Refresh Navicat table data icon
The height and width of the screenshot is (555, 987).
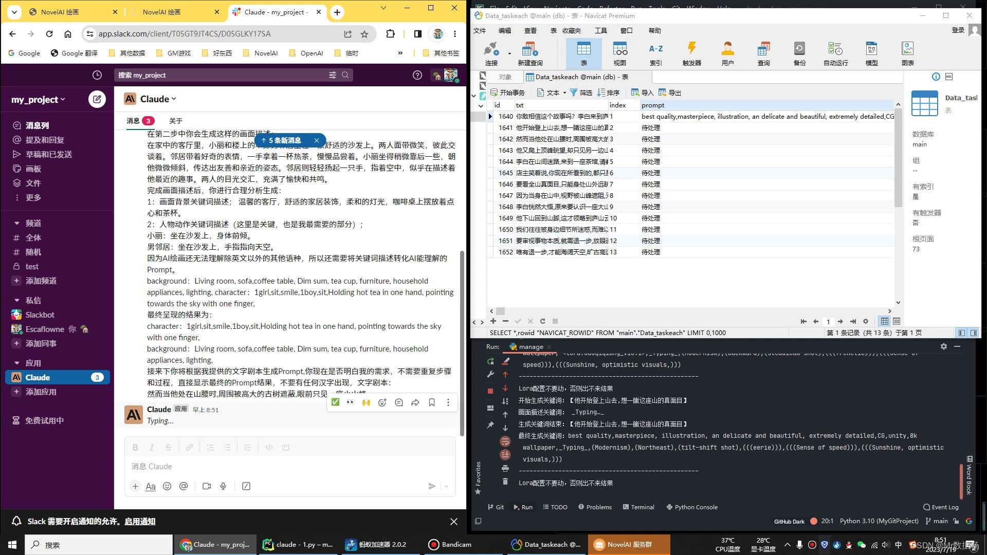pos(542,321)
